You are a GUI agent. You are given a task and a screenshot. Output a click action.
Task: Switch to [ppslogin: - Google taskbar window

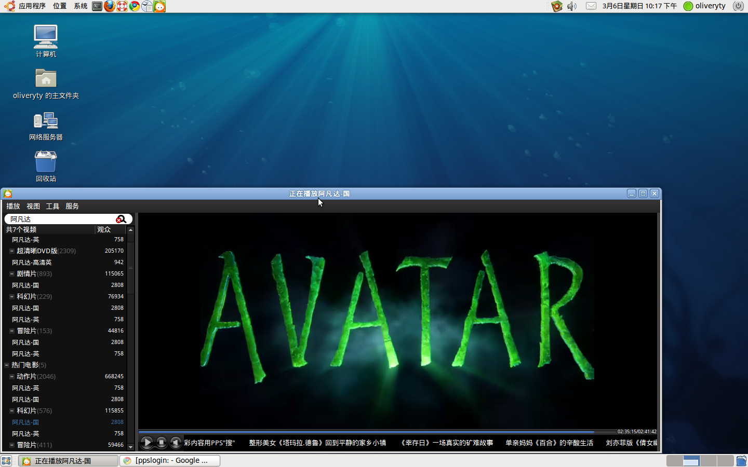pyautogui.click(x=170, y=461)
